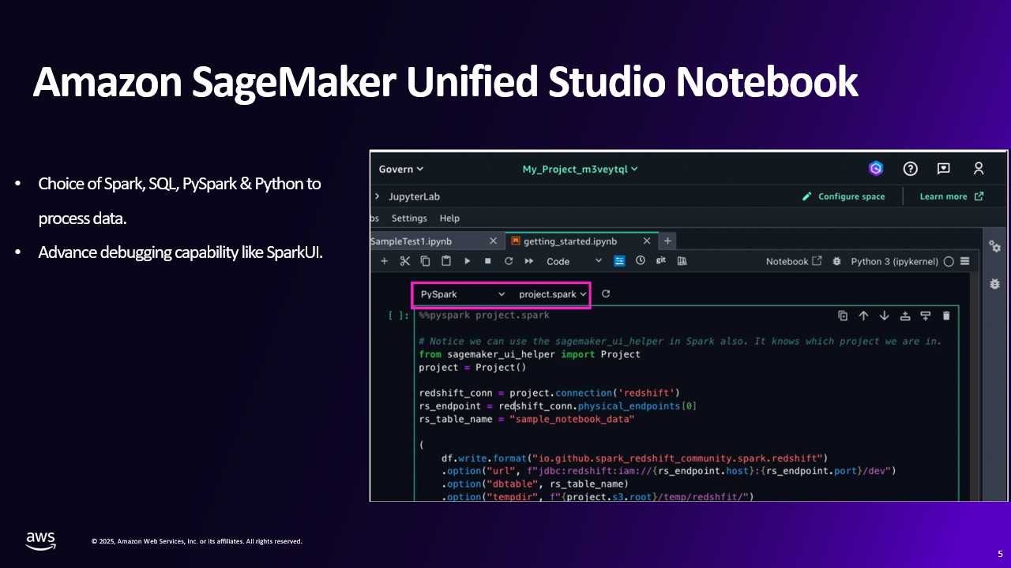The image size is (1011, 568).
Task: Select the Python 3 (ipykernel) kernel name
Action: click(894, 261)
